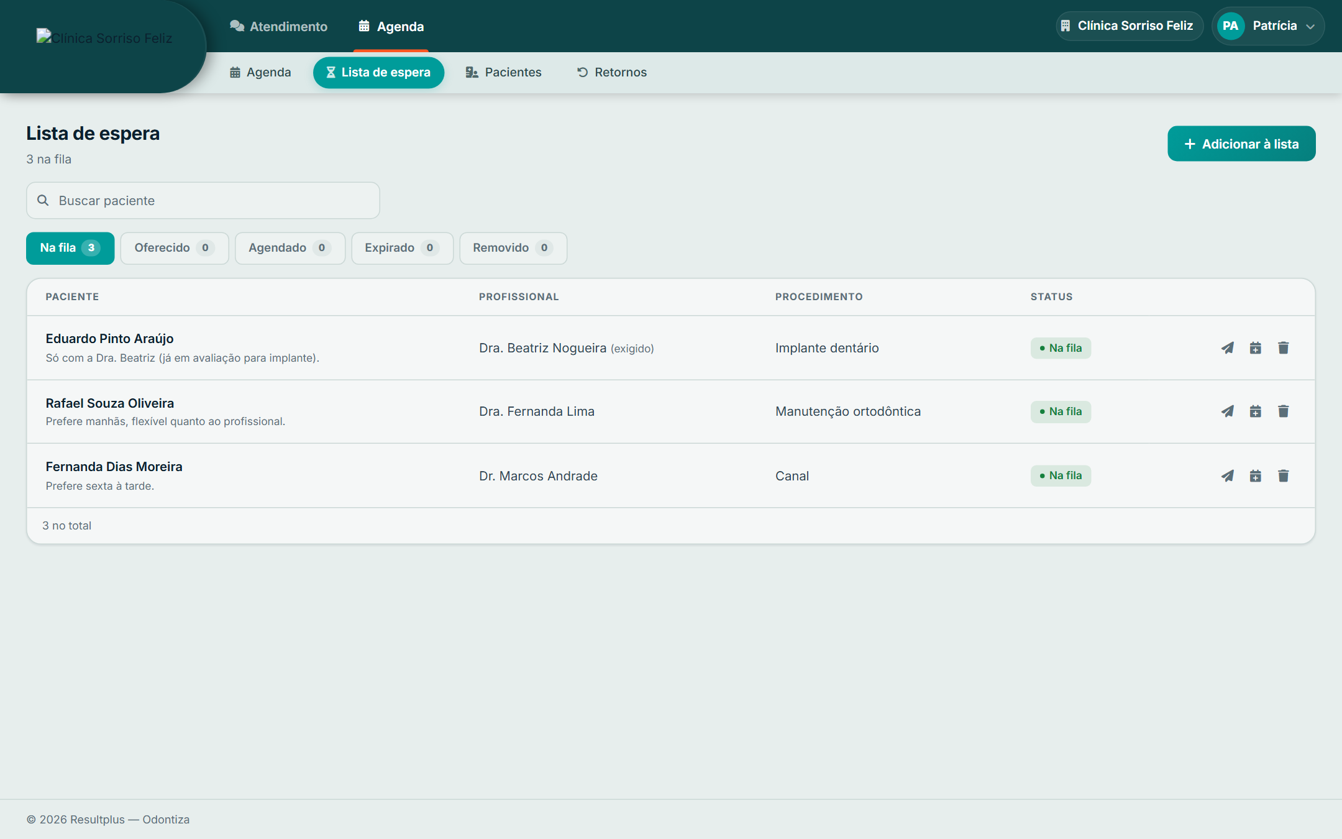Click the note 'Prefere sexta à tarde.'
Screen dimensions: 1342x839
coord(100,486)
